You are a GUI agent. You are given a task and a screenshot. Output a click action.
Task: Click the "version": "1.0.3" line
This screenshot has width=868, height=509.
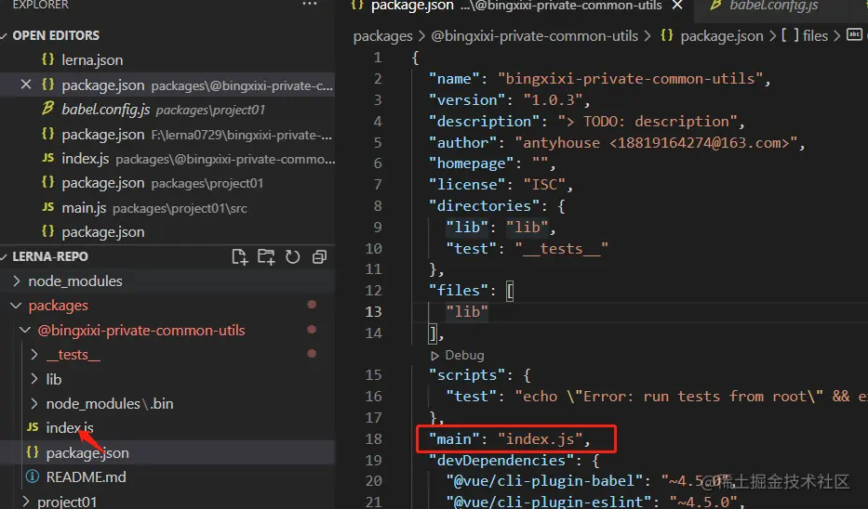tap(511, 100)
